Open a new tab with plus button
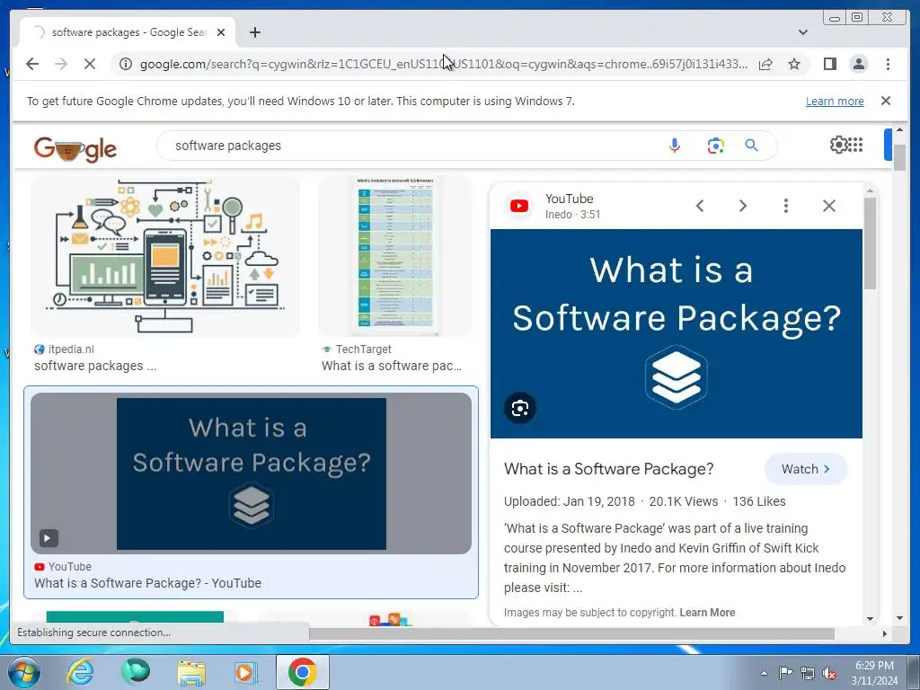This screenshot has height=690, width=920. (x=254, y=32)
